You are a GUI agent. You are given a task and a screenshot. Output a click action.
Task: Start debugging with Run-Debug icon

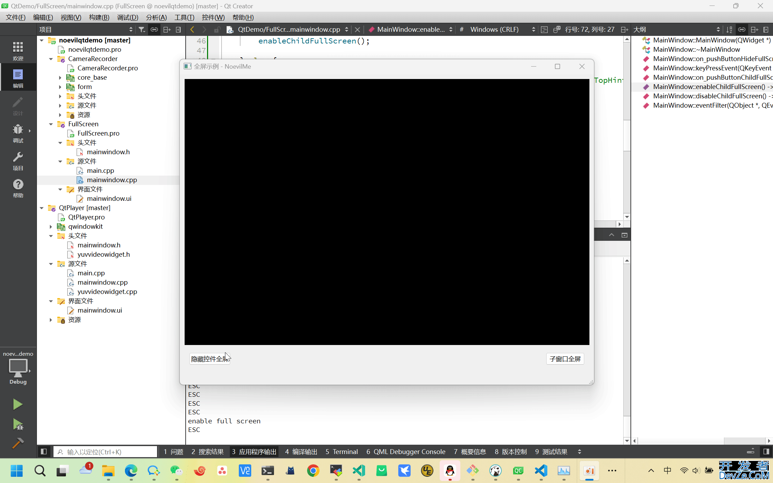click(x=18, y=424)
